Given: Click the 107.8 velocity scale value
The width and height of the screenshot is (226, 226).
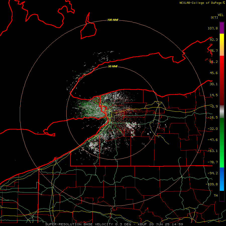Looking at the screenshot, I should pyautogui.click(x=213, y=28).
